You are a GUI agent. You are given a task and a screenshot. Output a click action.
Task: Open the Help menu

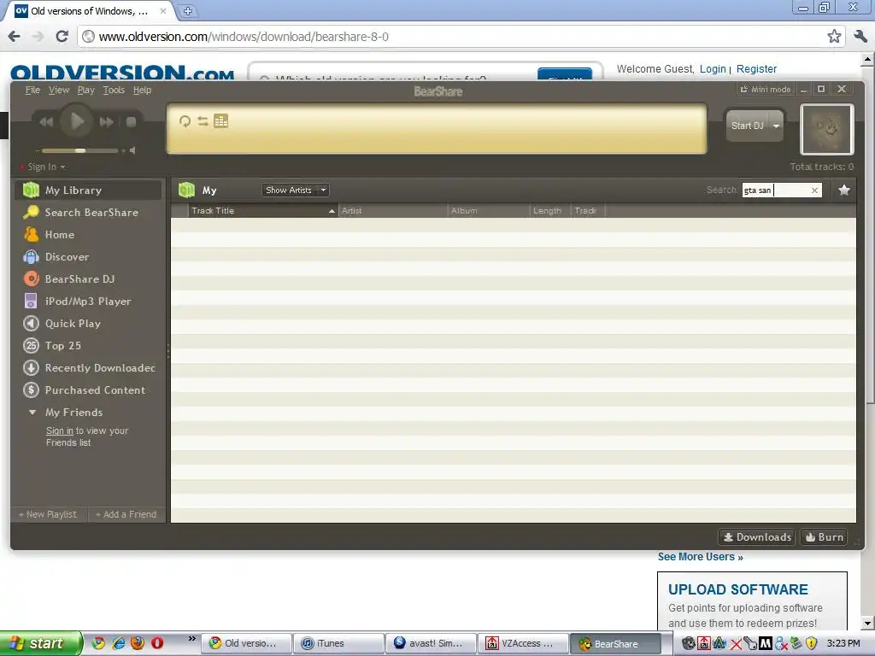point(143,90)
